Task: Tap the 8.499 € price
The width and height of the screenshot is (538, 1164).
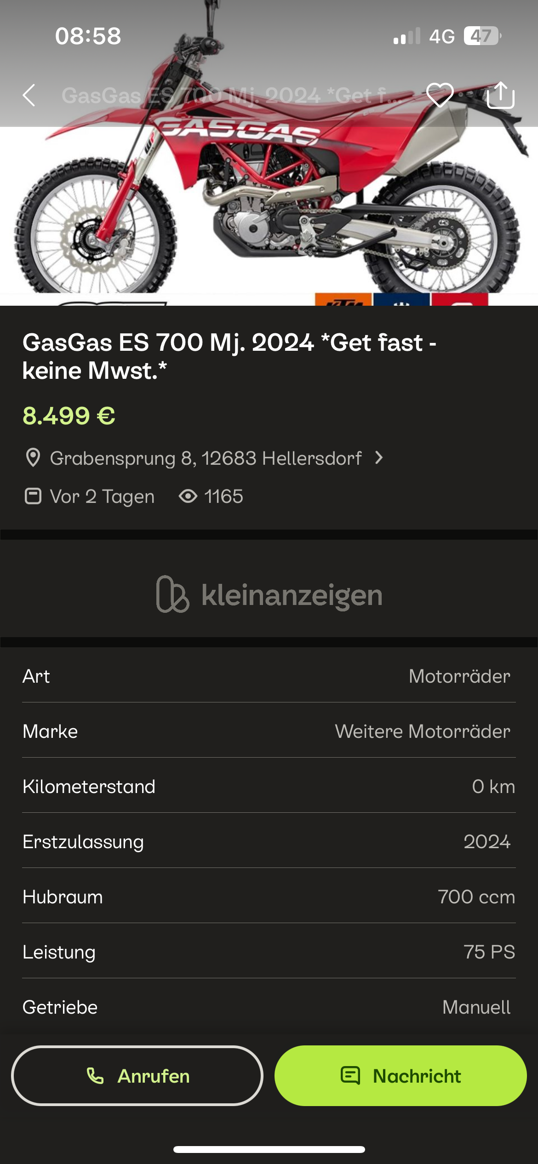Action: 69,416
